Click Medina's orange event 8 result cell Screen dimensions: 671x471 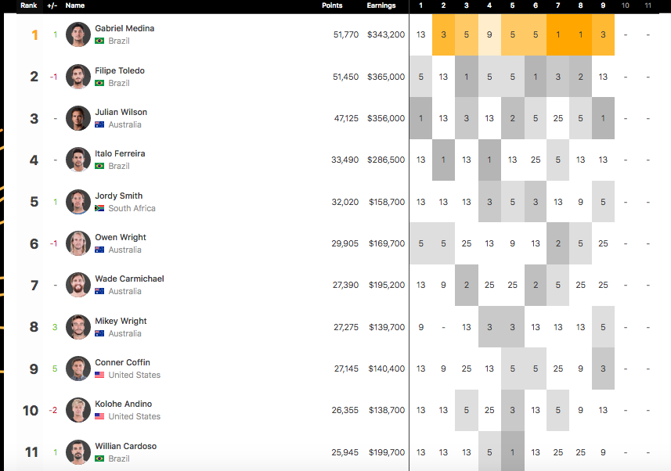[580, 34]
